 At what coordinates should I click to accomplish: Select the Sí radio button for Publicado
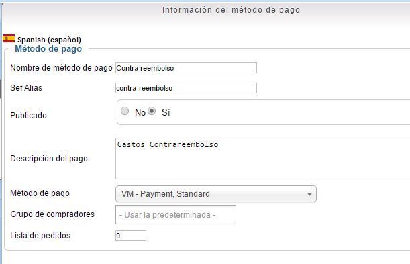tap(152, 111)
